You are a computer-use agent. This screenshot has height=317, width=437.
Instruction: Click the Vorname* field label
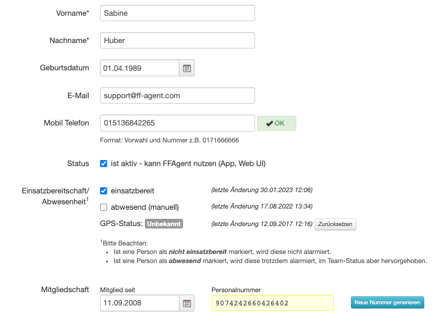(x=72, y=13)
